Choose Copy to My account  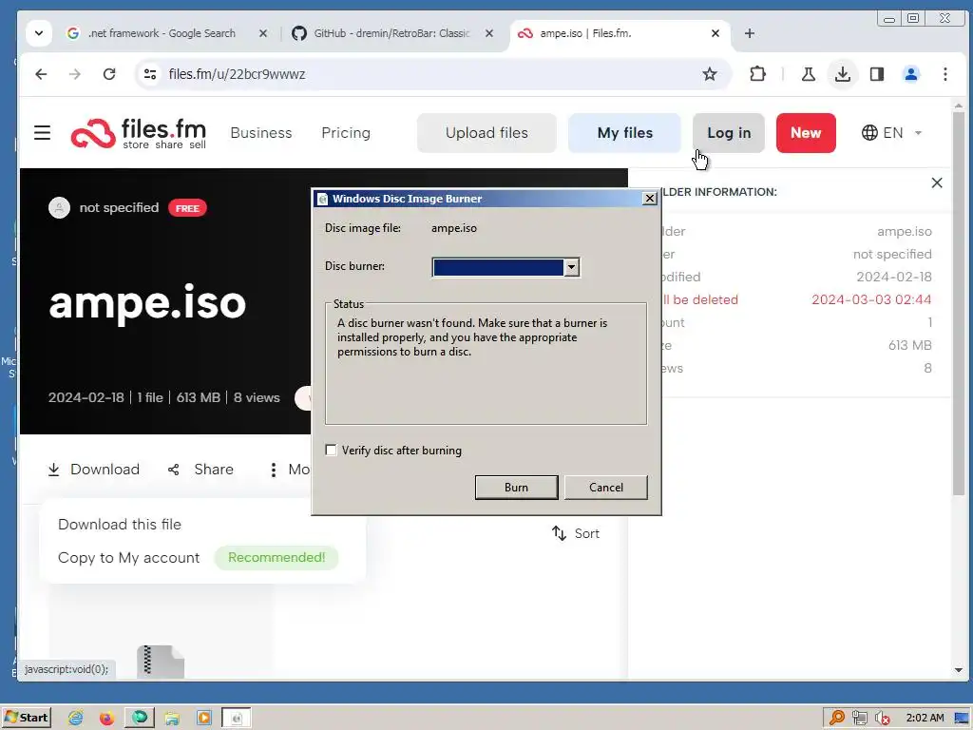click(x=129, y=557)
